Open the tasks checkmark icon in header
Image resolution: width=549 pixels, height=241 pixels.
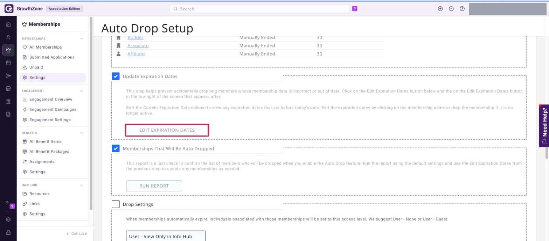coord(451,9)
